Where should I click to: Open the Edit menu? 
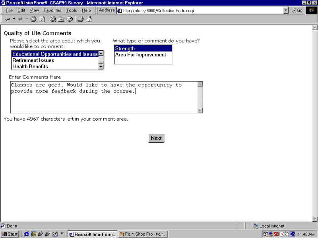(x=21, y=10)
